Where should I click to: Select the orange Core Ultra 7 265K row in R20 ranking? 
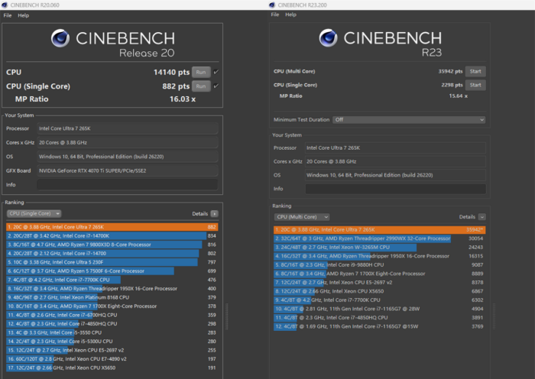point(112,227)
